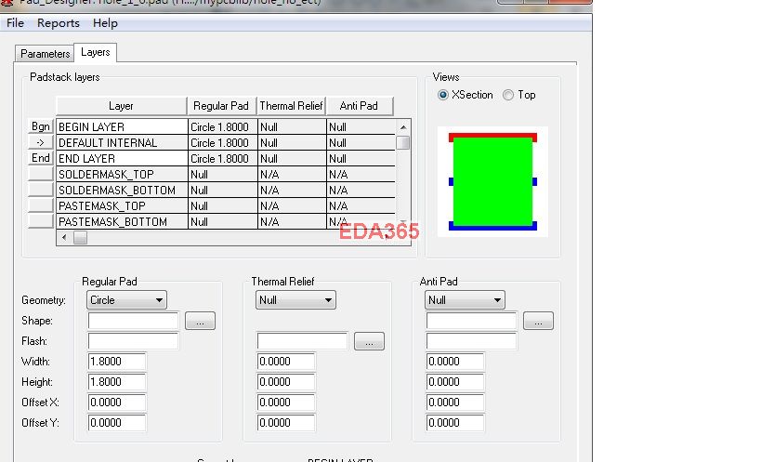Click BEGIN LAYER anti pad Null cell
The height and width of the screenshot is (462, 761).
point(361,126)
